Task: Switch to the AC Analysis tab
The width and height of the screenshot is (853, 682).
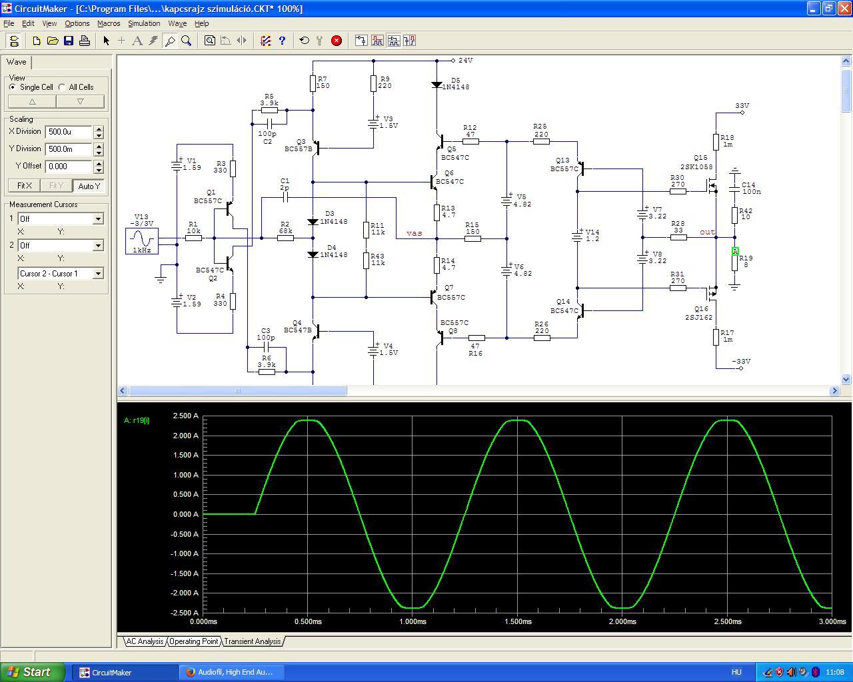Action: tap(145, 641)
